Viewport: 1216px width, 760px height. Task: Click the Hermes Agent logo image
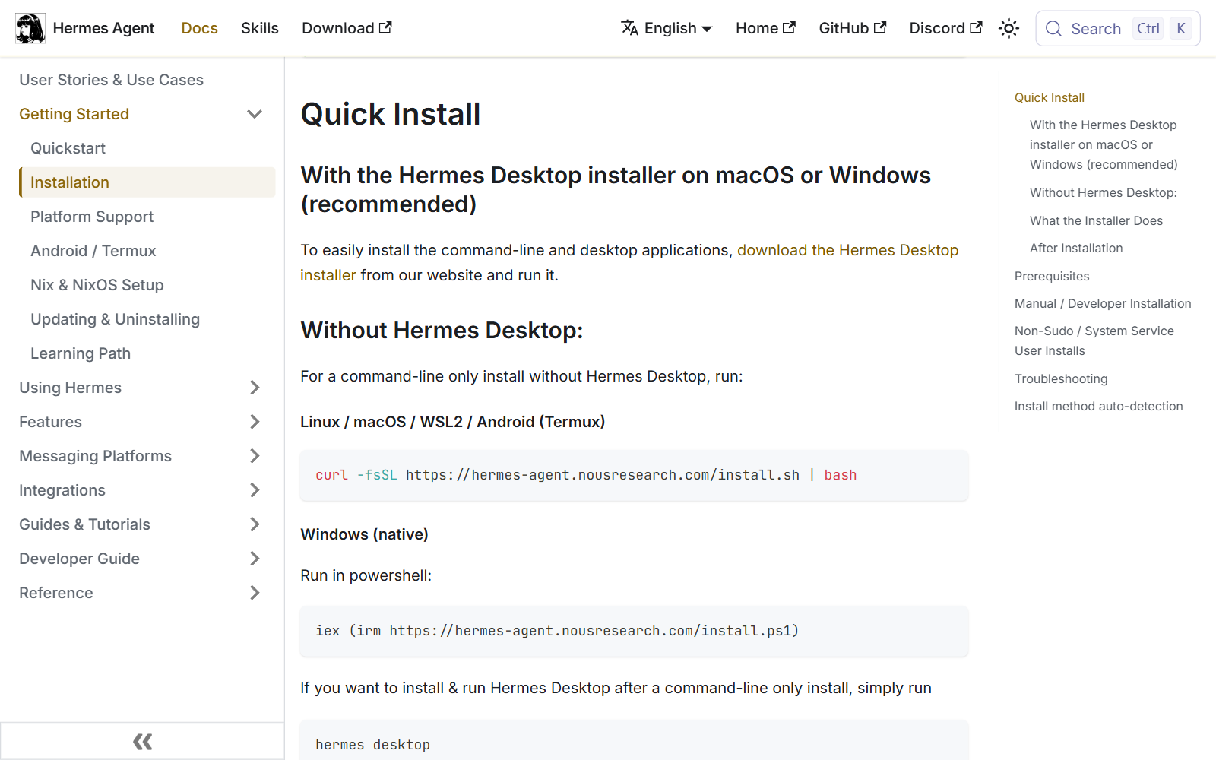pos(30,28)
